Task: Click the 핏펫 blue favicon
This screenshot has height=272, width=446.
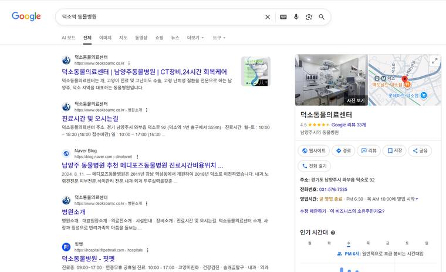Action: pyautogui.click(x=66, y=247)
